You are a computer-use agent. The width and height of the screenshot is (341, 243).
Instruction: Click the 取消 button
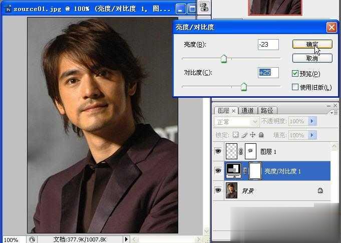pyautogui.click(x=312, y=58)
